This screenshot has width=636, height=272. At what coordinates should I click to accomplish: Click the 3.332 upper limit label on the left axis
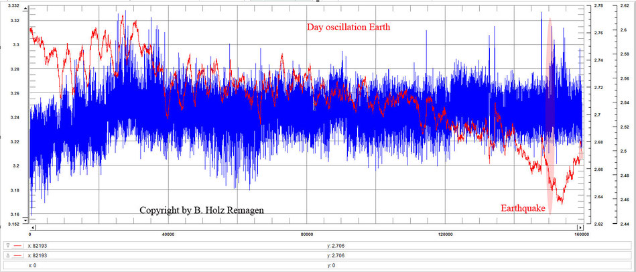[14, 5]
